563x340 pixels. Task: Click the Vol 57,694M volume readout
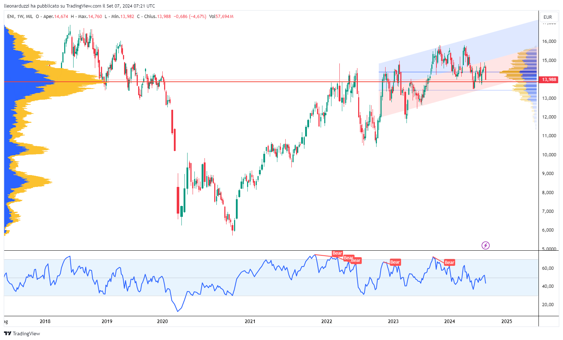click(221, 17)
